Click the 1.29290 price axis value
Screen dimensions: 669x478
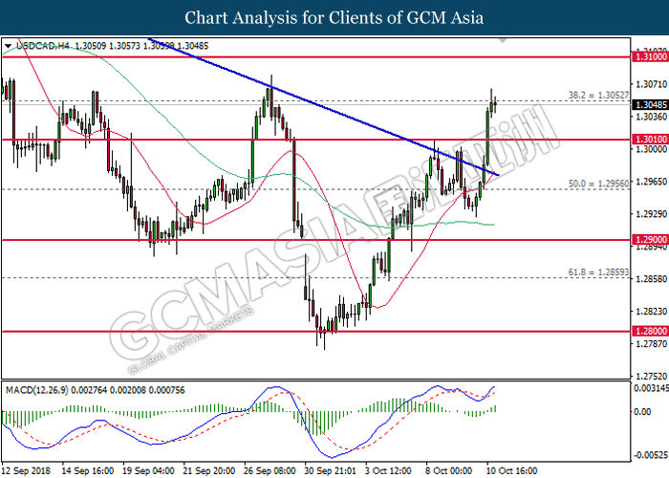click(651, 214)
